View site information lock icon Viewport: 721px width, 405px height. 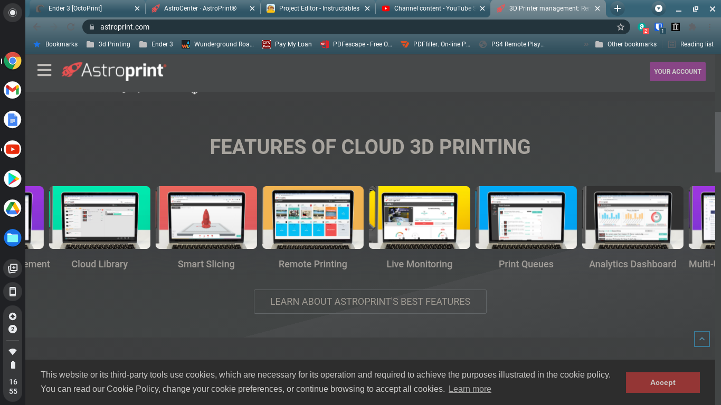[x=92, y=27]
